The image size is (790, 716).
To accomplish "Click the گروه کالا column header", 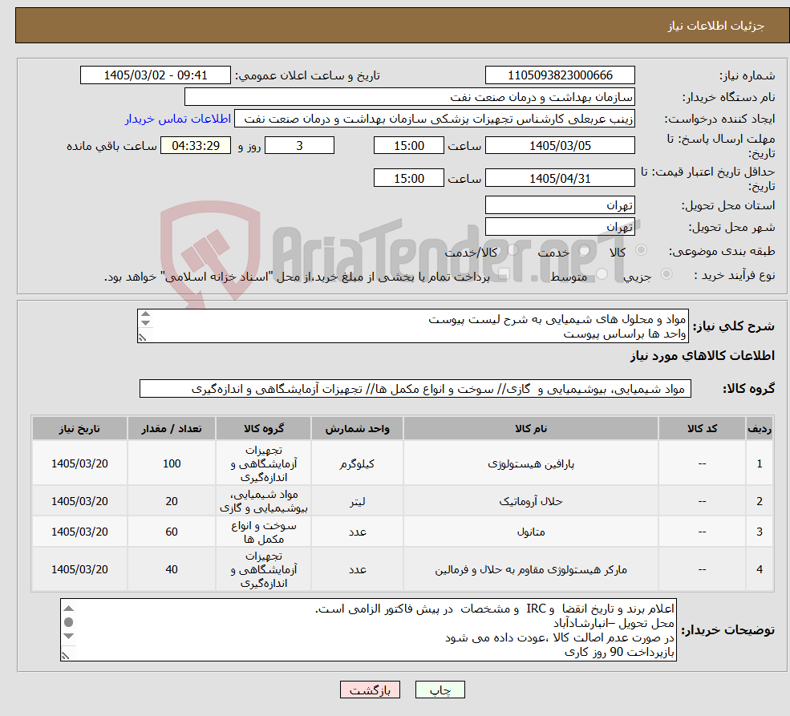I will pyautogui.click(x=264, y=428).
